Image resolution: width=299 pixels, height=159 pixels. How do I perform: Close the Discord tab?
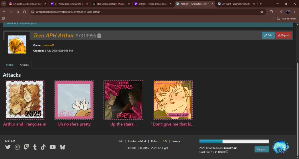45,4
